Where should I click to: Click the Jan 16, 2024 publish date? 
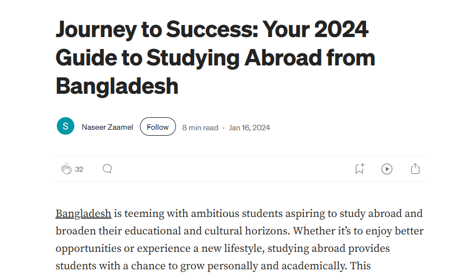[x=249, y=128]
